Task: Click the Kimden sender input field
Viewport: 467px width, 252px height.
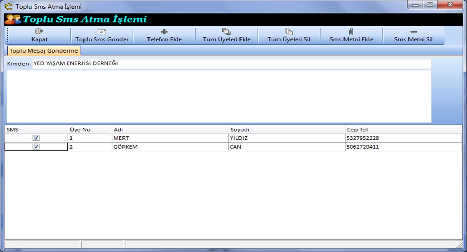Action: pyautogui.click(x=231, y=64)
